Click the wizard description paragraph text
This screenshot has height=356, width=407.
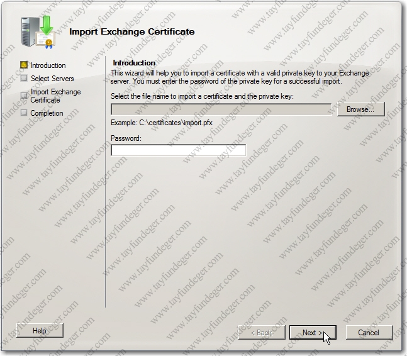point(240,77)
